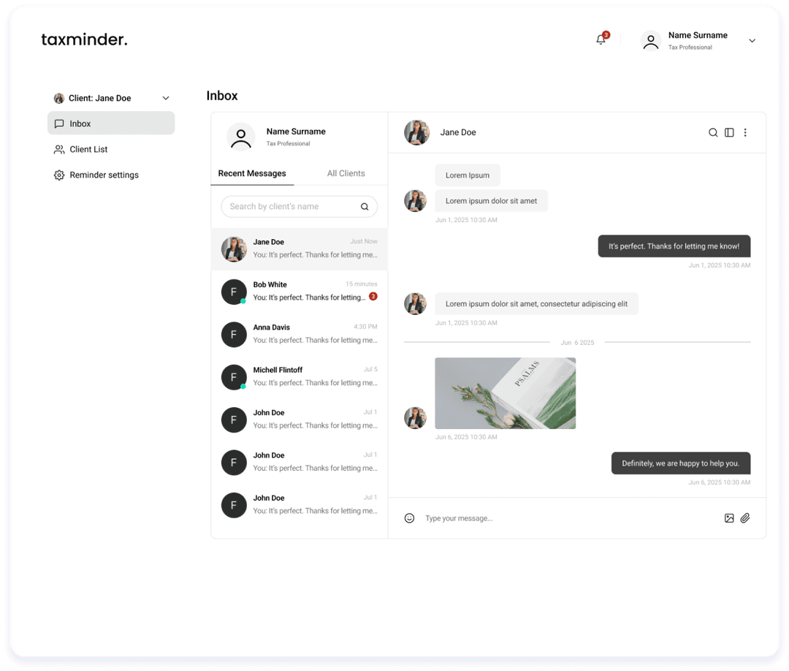This screenshot has height=671, width=789.
Task: Open Reminder settings via the gear icon
Action: (x=59, y=175)
